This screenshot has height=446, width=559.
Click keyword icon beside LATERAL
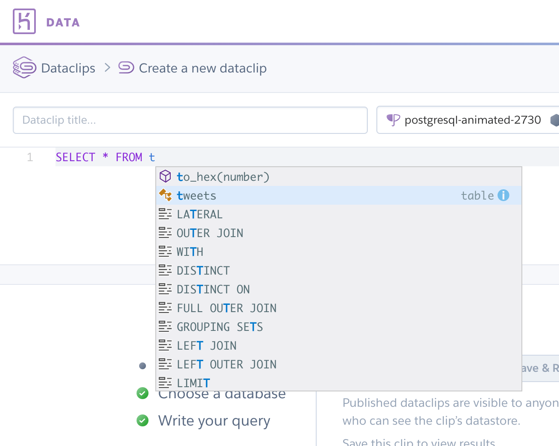[x=165, y=214]
